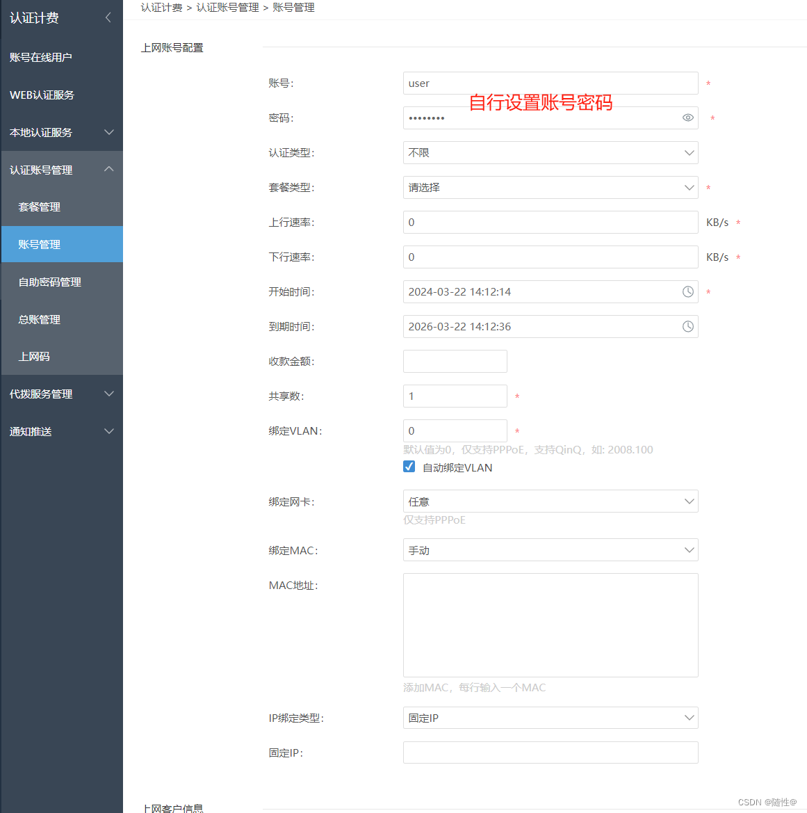The width and height of the screenshot is (807, 813).
Task: Open the 认证类型 dropdown showing 不限
Action: point(551,152)
